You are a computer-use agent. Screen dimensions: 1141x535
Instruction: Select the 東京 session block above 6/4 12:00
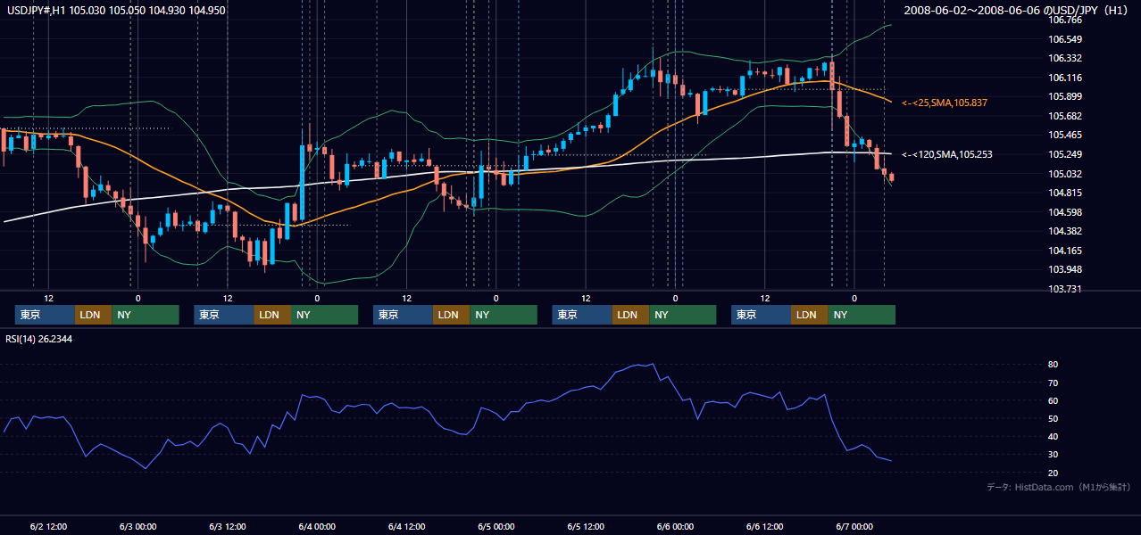pos(403,315)
